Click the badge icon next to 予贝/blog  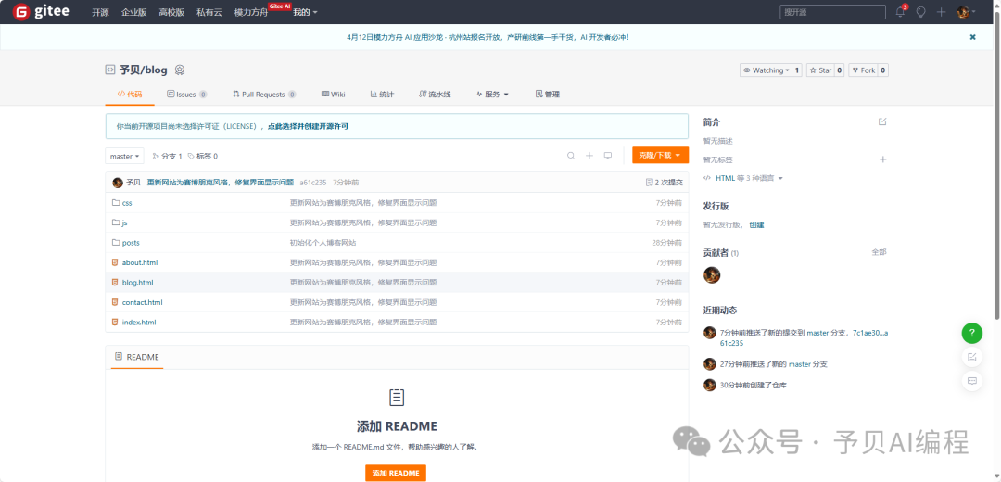click(x=180, y=70)
